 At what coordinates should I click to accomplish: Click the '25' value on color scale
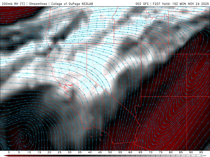click(60, 152)
